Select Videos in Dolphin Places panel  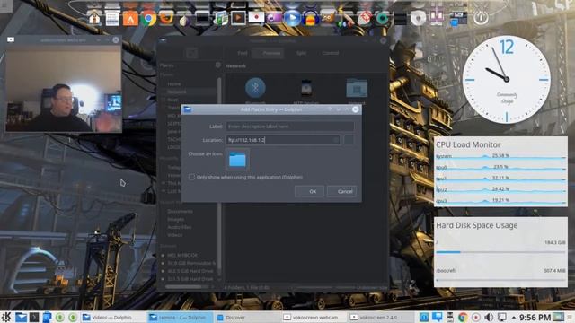click(x=175, y=235)
